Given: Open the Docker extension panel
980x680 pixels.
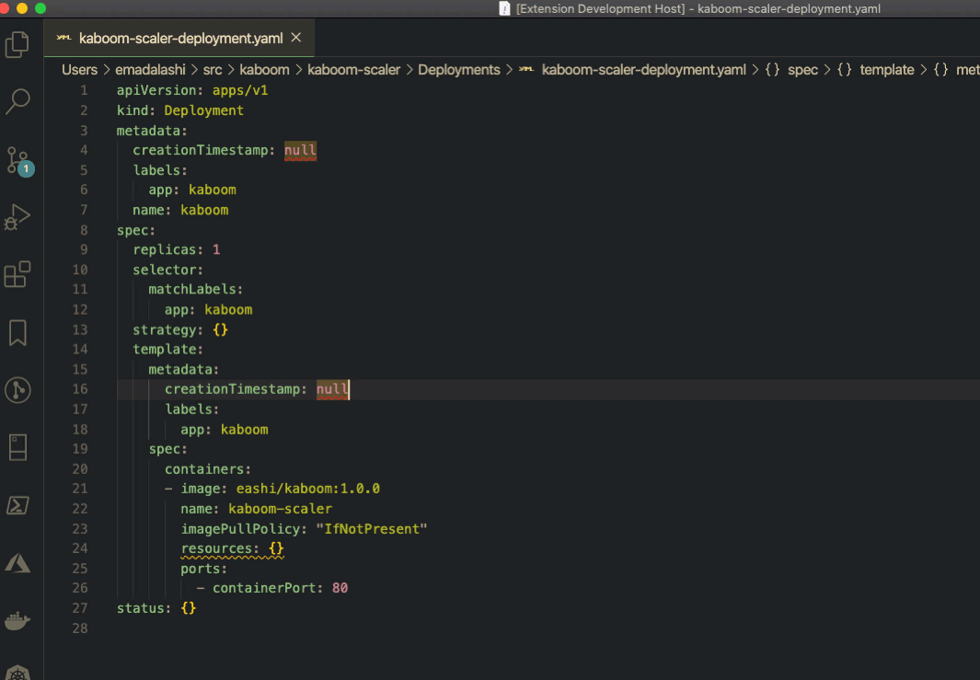Looking at the screenshot, I should coord(18,620).
